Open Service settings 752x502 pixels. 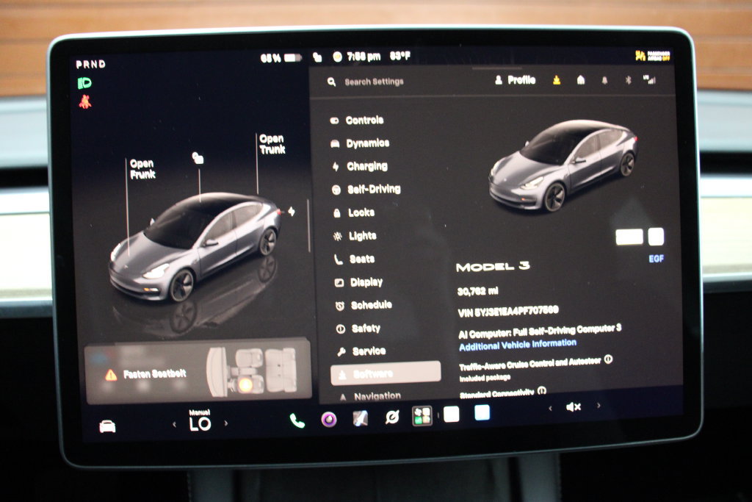[361, 351]
